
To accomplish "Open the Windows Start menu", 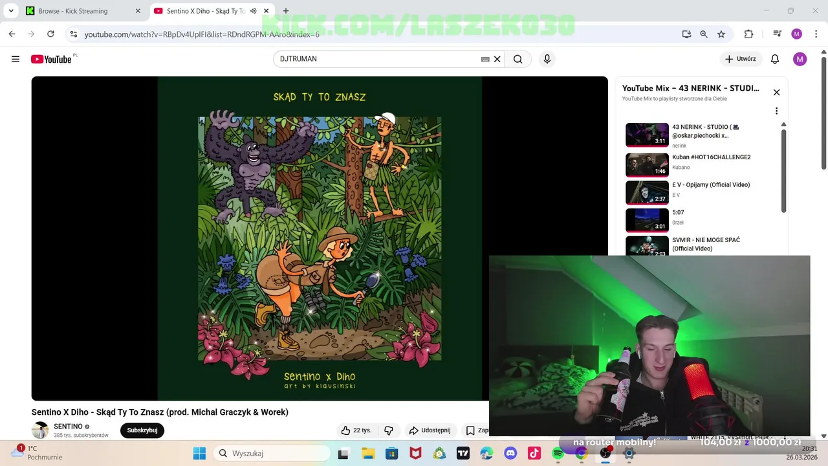I will [199, 454].
